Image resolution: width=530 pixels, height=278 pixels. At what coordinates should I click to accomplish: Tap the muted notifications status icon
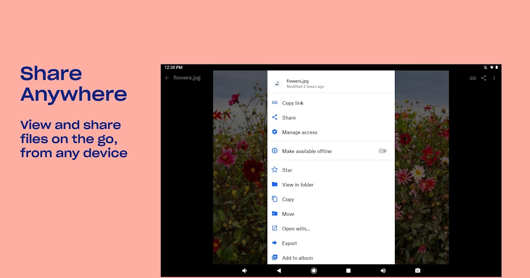tap(485, 68)
